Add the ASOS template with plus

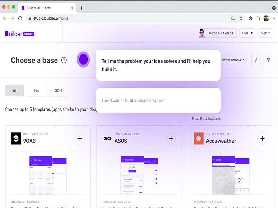tap(171, 139)
